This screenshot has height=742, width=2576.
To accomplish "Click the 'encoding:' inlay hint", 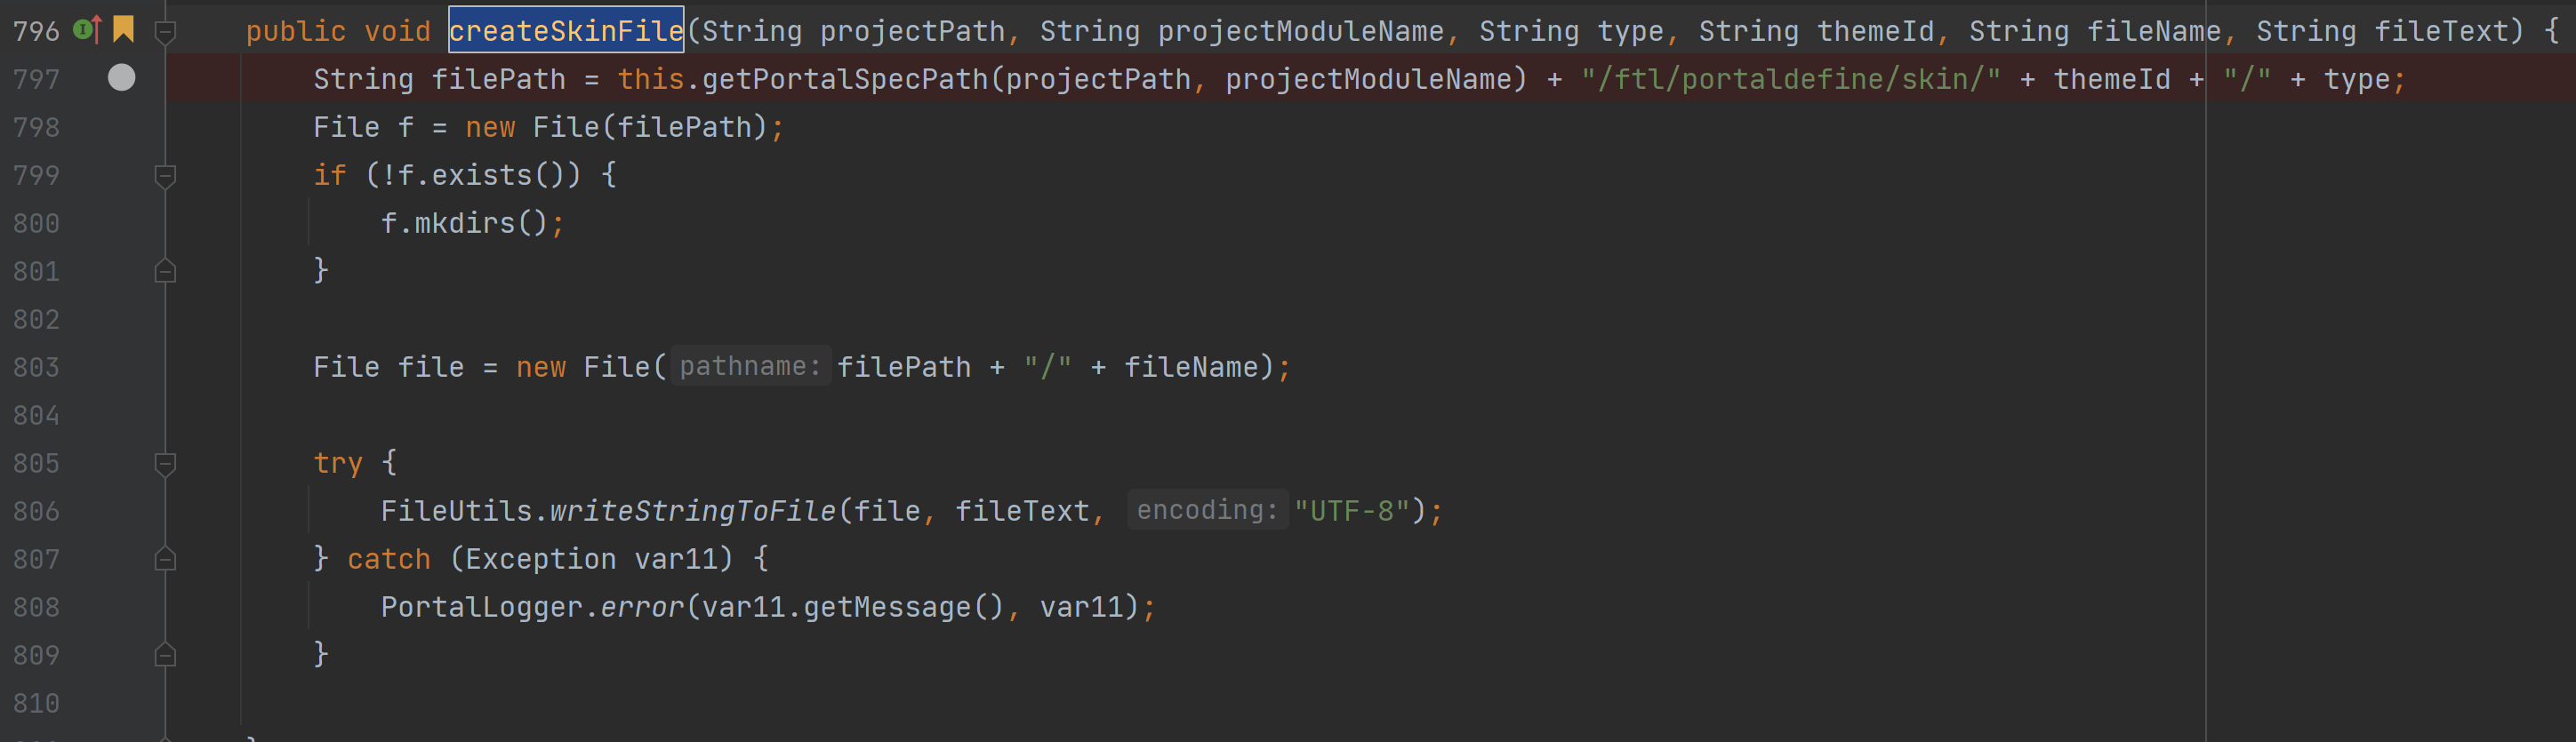I will coord(1207,511).
